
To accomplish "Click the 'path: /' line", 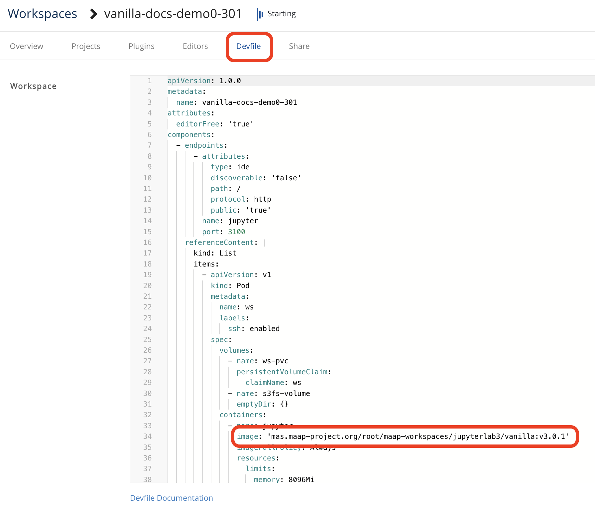I will coord(226,189).
